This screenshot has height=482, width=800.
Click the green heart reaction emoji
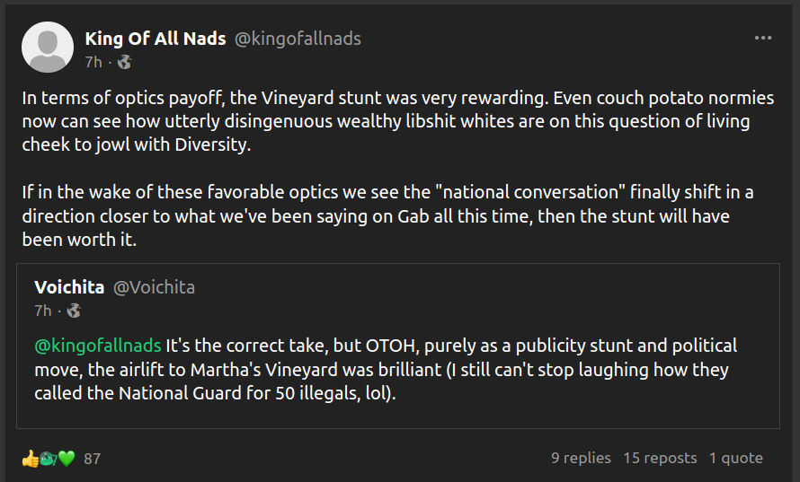coord(67,459)
